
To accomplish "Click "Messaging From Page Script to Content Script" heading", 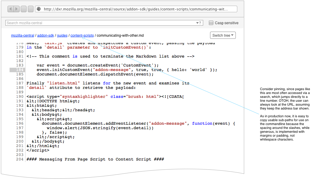I will (x=95, y=159).
